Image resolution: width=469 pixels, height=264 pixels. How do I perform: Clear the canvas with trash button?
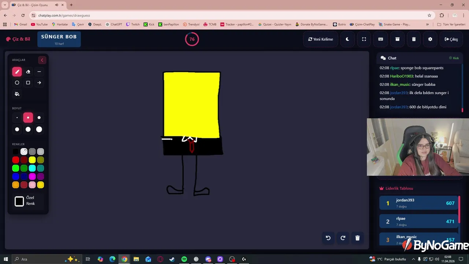tap(358, 238)
